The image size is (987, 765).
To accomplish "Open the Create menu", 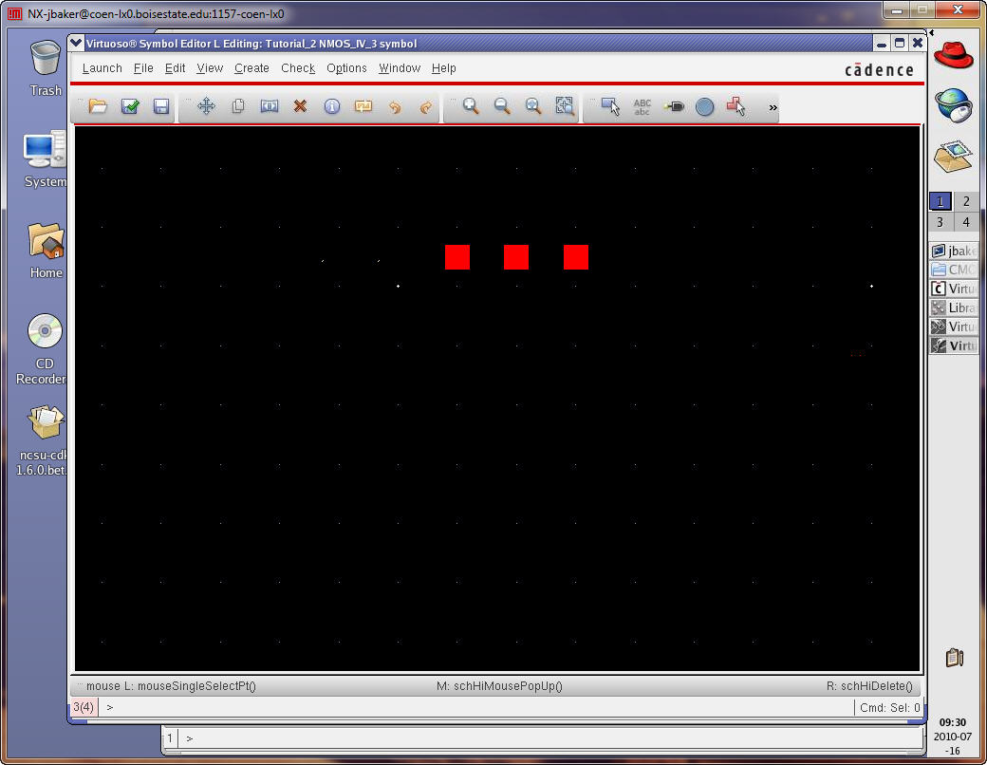I will point(251,68).
